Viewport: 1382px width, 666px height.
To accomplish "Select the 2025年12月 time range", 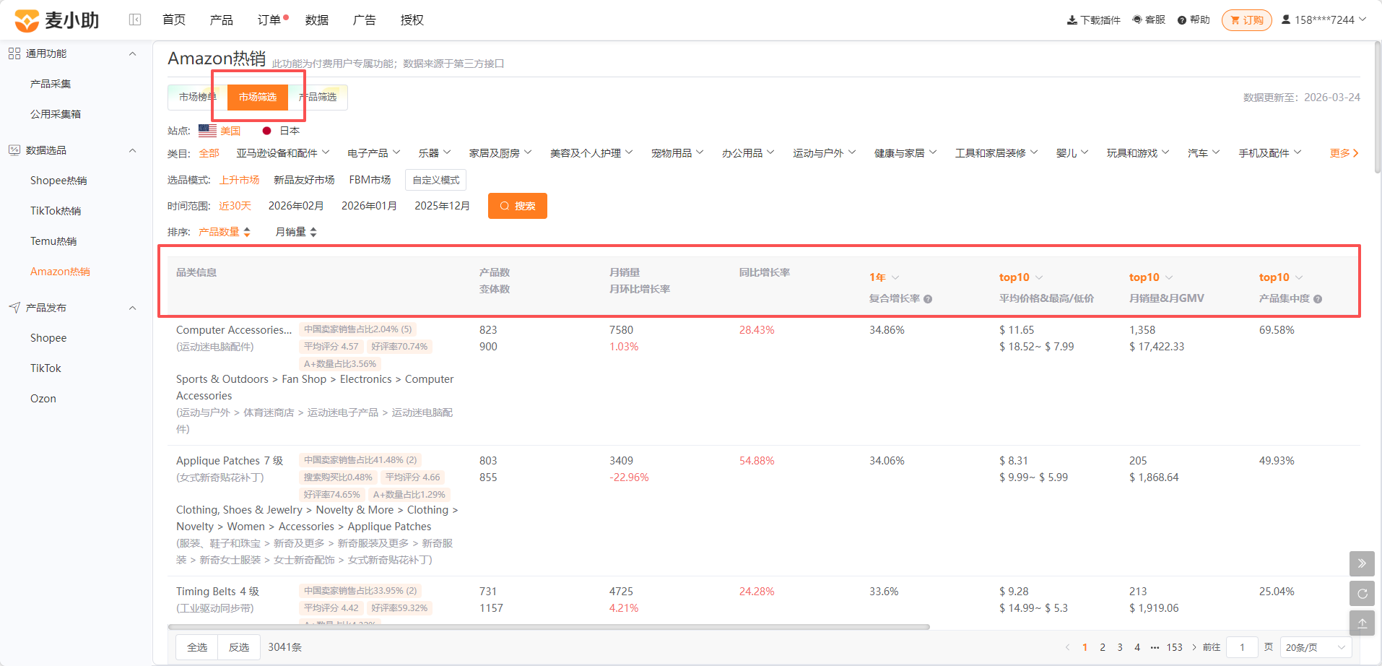I will [442, 206].
